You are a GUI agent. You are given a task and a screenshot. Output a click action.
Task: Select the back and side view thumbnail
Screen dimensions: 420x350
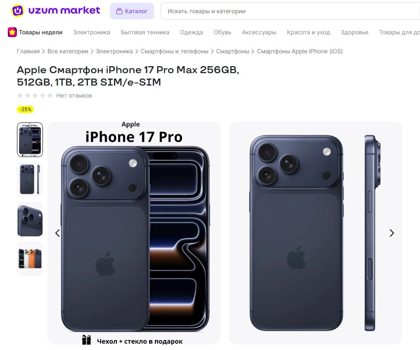[30, 179]
